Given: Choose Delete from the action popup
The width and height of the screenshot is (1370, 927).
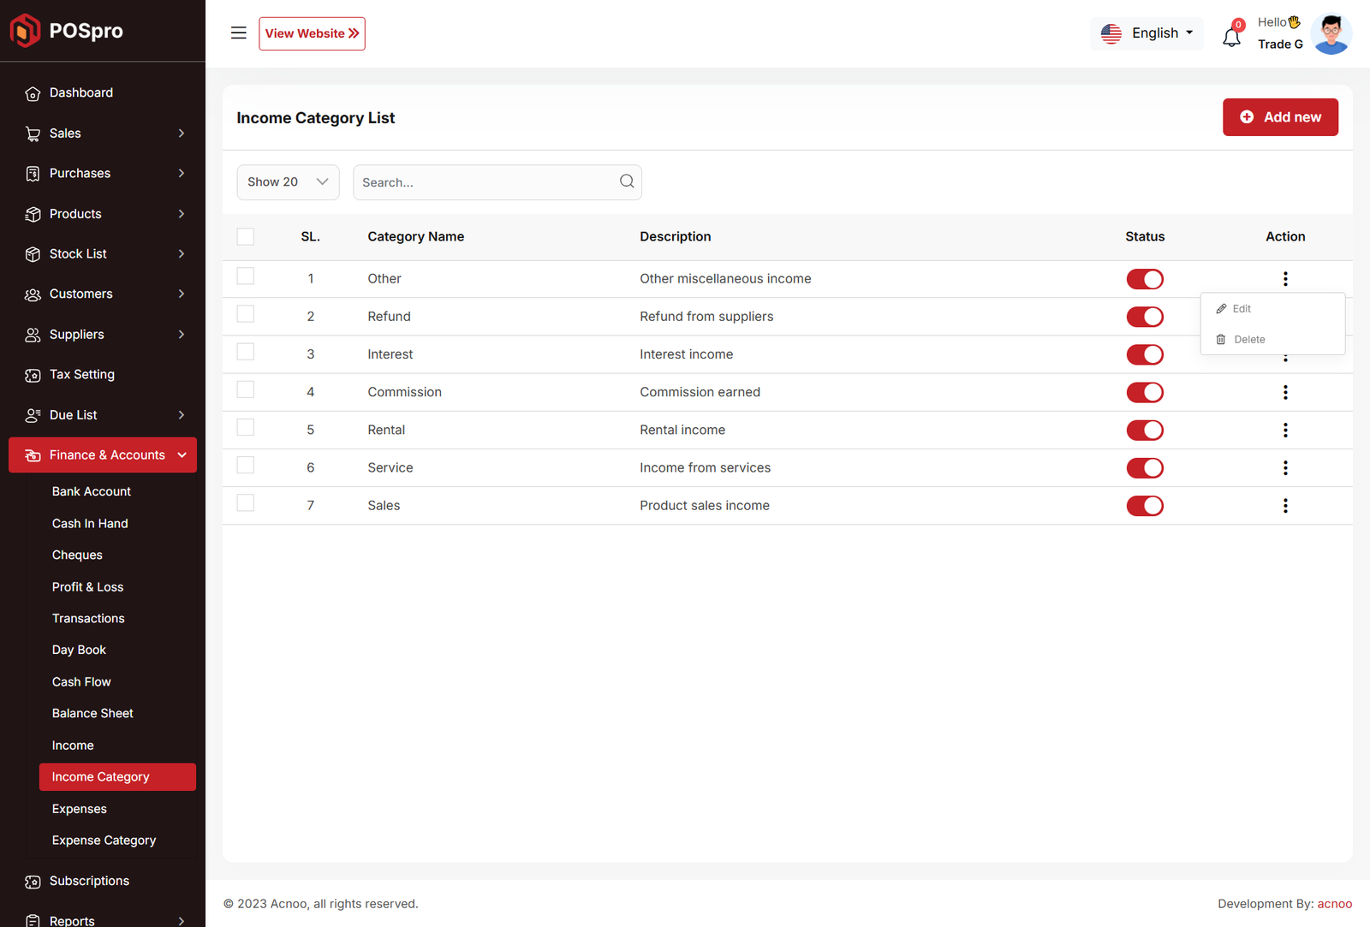Looking at the screenshot, I should click(1248, 340).
